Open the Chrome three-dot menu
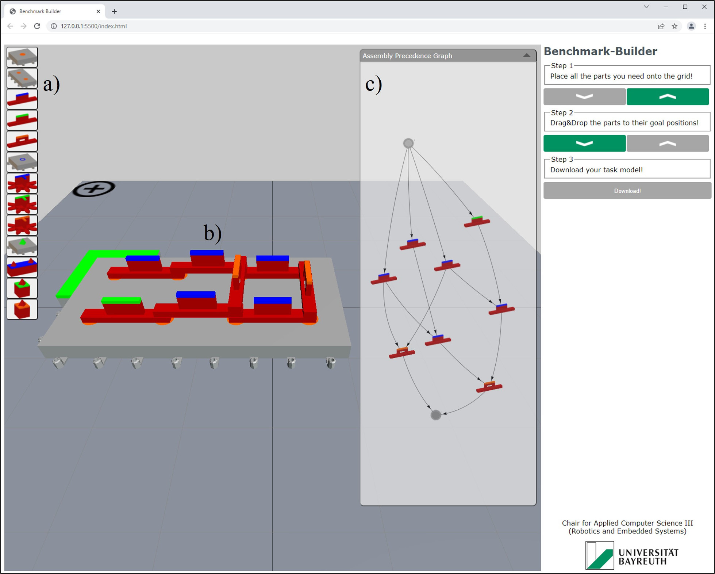This screenshot has height=574, width=715. (x=705, y=26)
